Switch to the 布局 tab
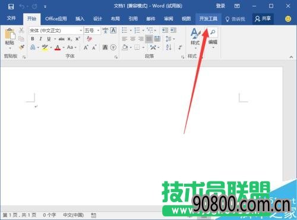This screenshot has width=297, height=220. pos(115,19)
